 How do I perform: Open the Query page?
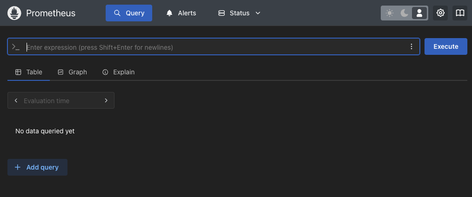(x=129, y=13)
